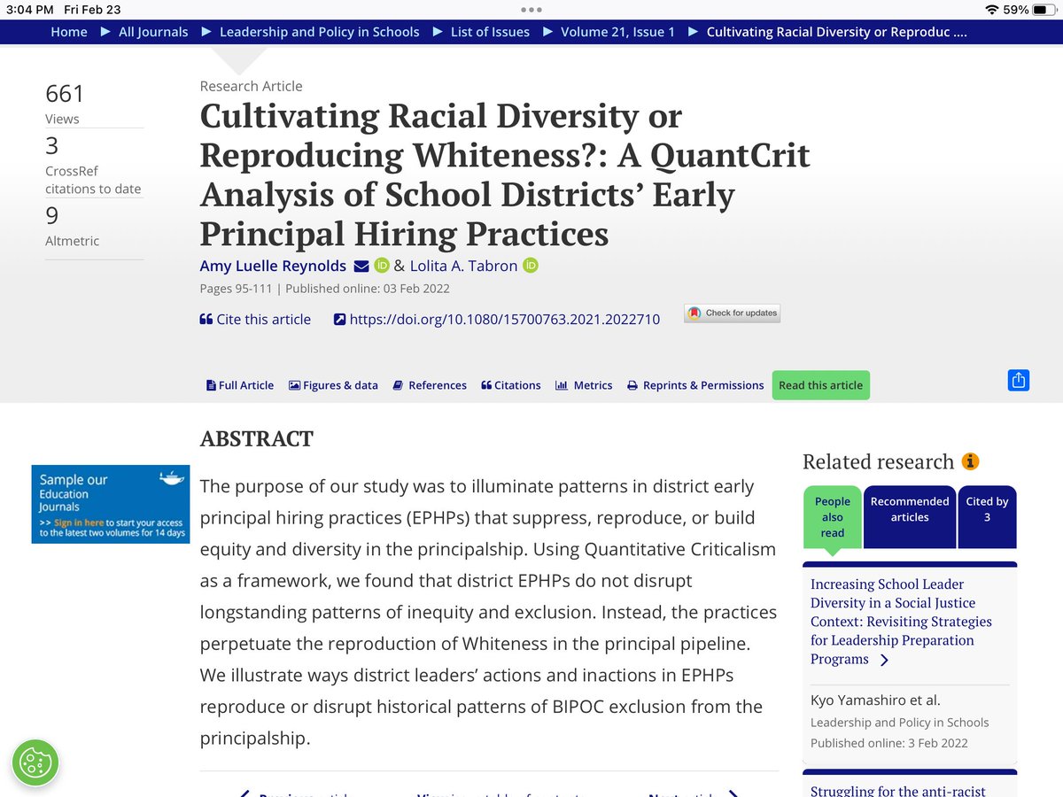Open Struggling for the anti-racist related article
Viewport: 1063px width, 797px height.
[x=898, y=790]
